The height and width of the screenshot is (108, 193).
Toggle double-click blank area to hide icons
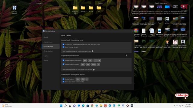(x=63, y=44)
